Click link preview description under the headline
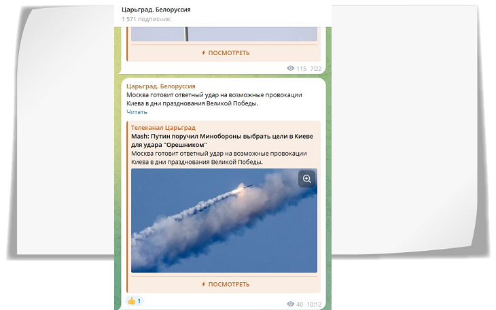The width and height of the screenshot is (496, 310). click(216, 158)
